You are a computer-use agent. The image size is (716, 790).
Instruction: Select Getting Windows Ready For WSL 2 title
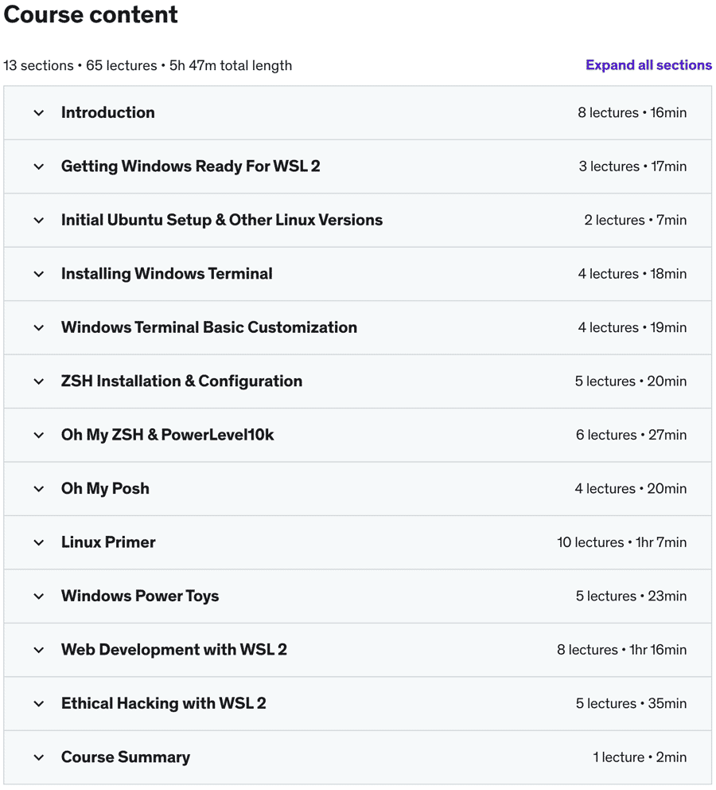(x=191, y=166)
